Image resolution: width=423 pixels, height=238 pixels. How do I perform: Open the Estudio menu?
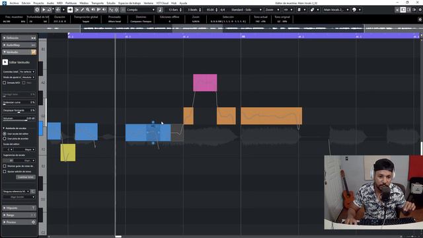pos(111,3)
